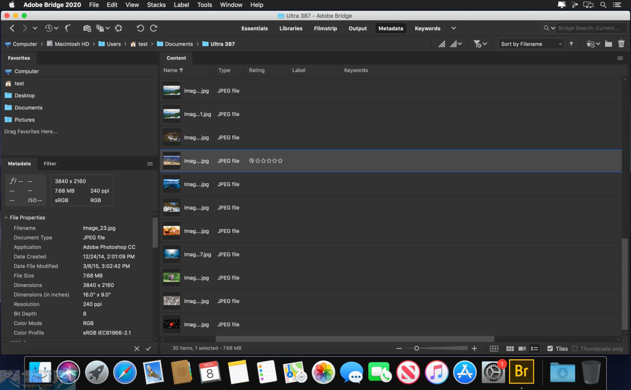Collapse the File Properties section
Viewport: 631px width, 390px height.
point(6,218)
